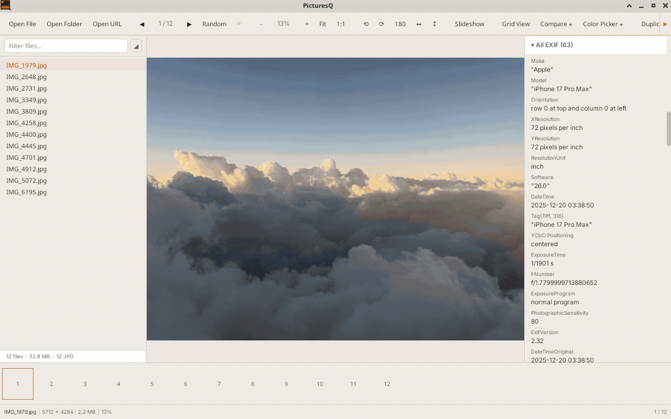The width and height of the screenshot is (671, 419).
Task: Rotate image by 180
Action: [x=401, y=24]
